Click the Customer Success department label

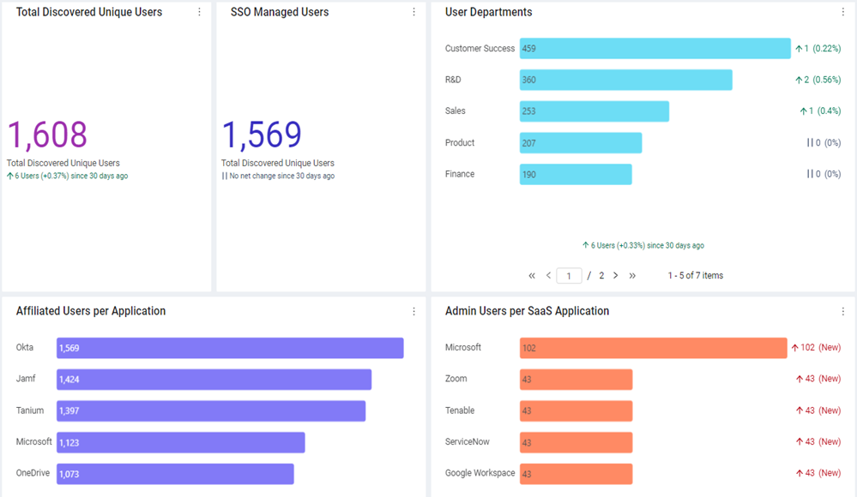coord(480,49)
